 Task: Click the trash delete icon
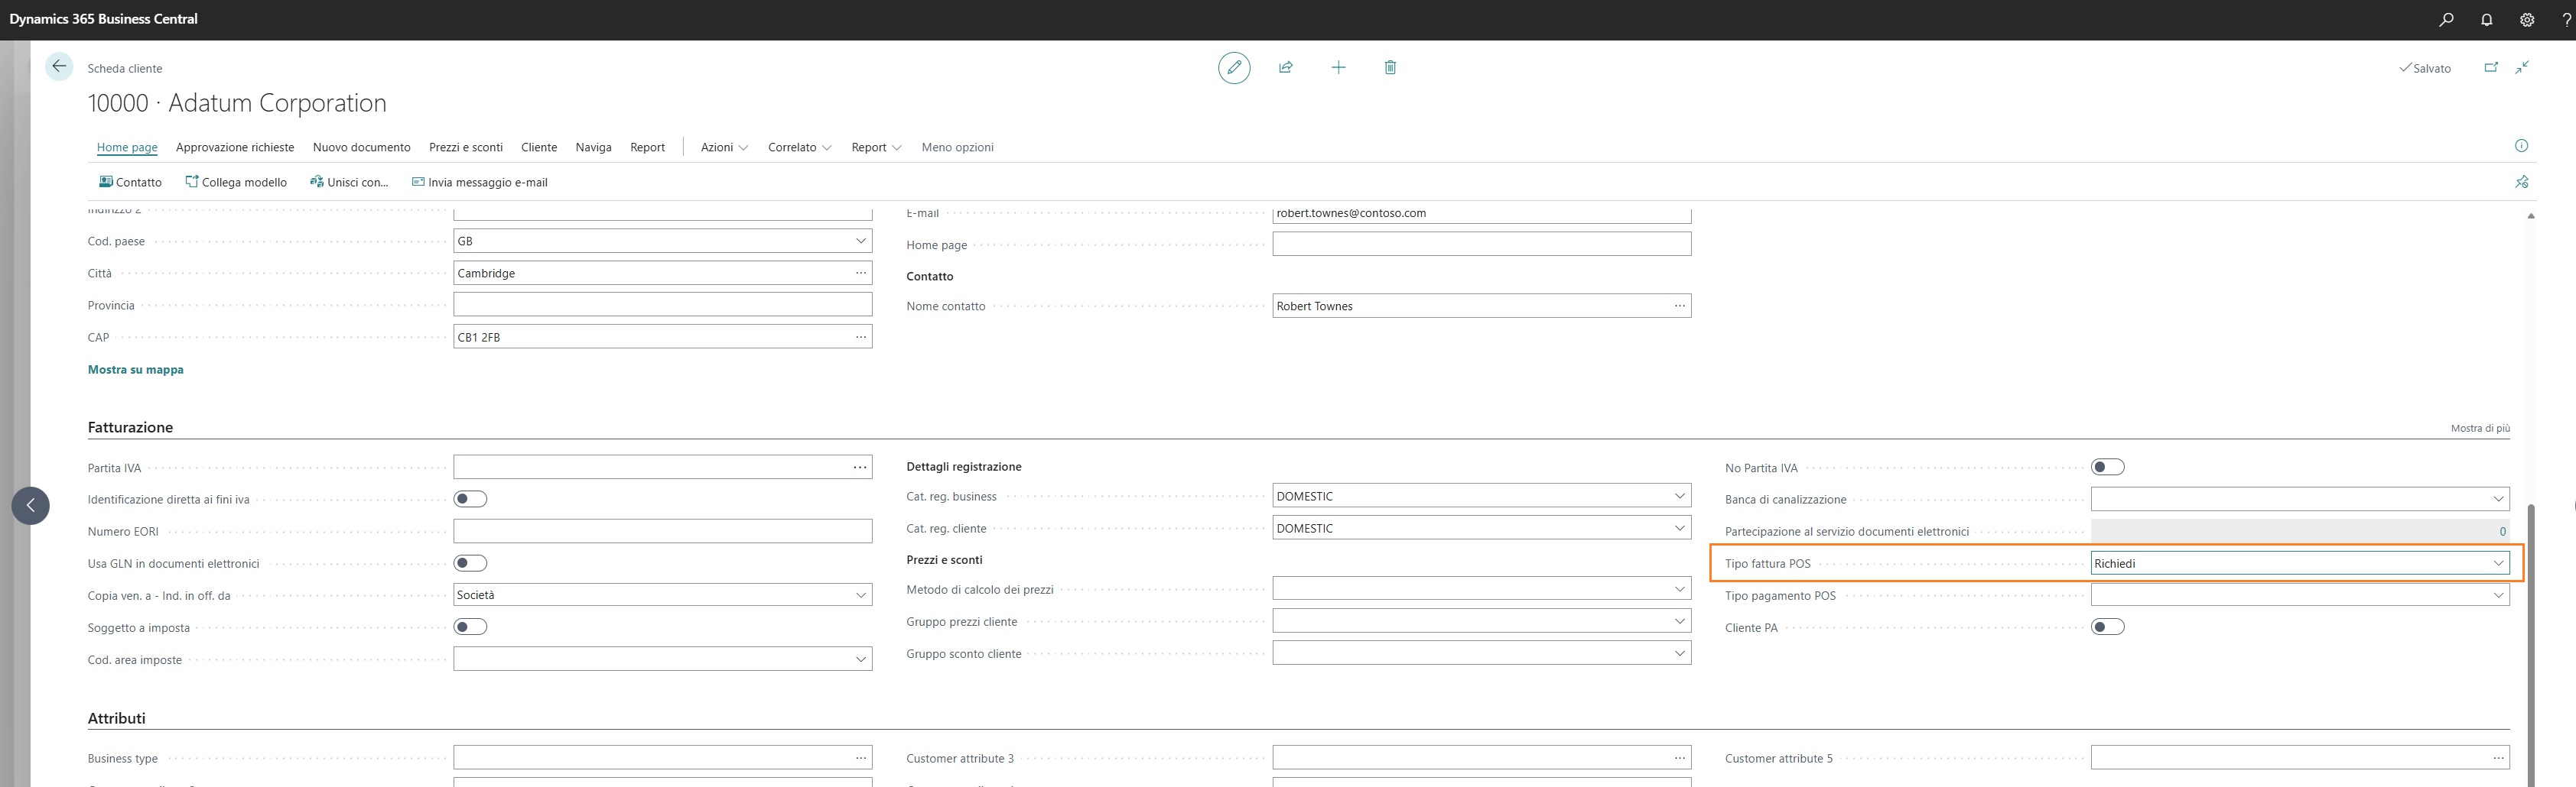point(1390,67)
